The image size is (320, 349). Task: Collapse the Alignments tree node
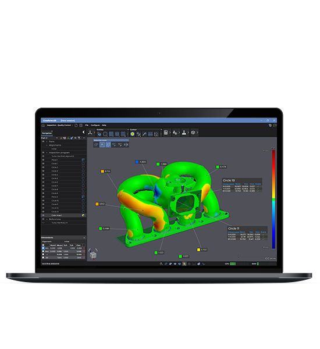[x=47, y=145]
